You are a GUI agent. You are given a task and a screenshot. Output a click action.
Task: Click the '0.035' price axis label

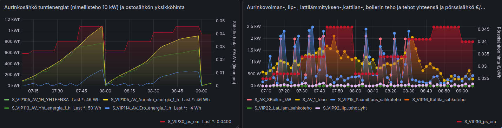point(484,54)
